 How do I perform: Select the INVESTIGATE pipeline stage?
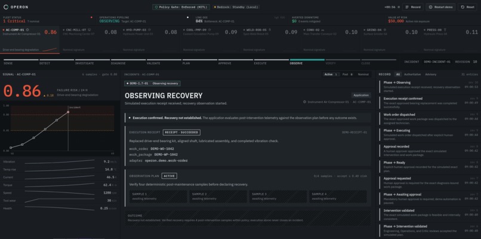(x=92, y=62)
